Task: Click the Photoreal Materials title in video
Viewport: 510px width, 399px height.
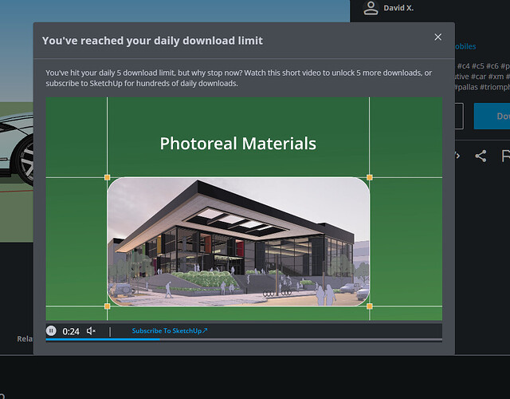Action: coord(237,144)
